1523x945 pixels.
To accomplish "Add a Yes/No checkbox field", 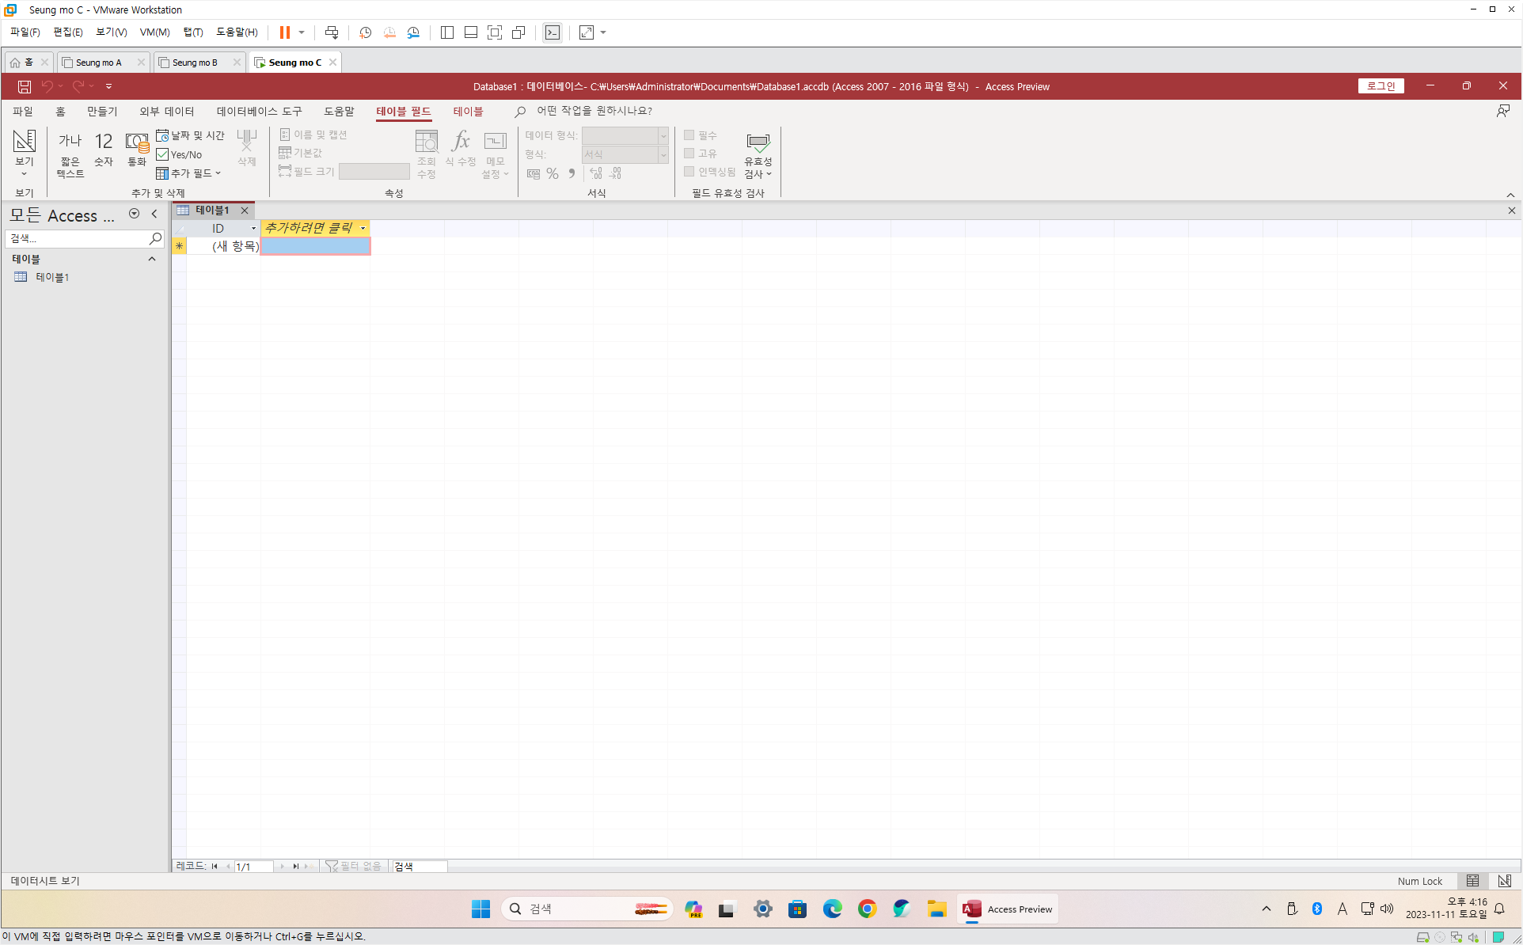I will tap(180, 154).
